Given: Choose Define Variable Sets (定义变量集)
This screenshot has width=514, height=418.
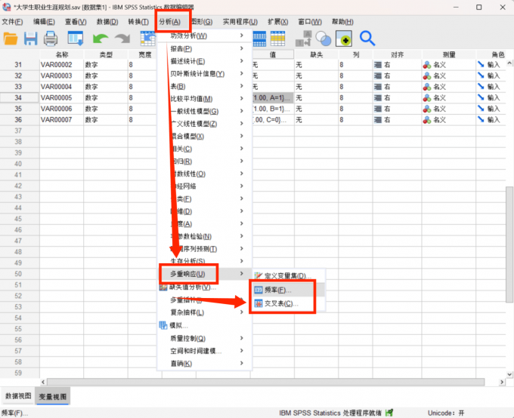Looking at the screenshot, I should 288,276.
